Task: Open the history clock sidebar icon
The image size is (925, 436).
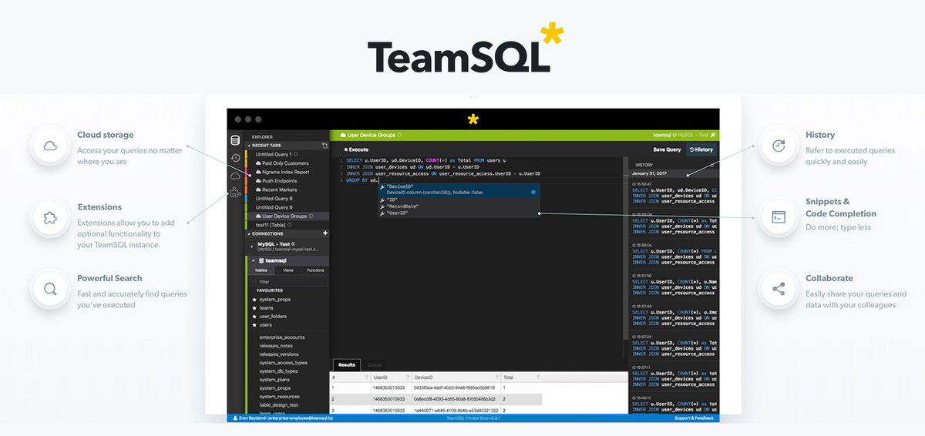Action: [235, 158]
